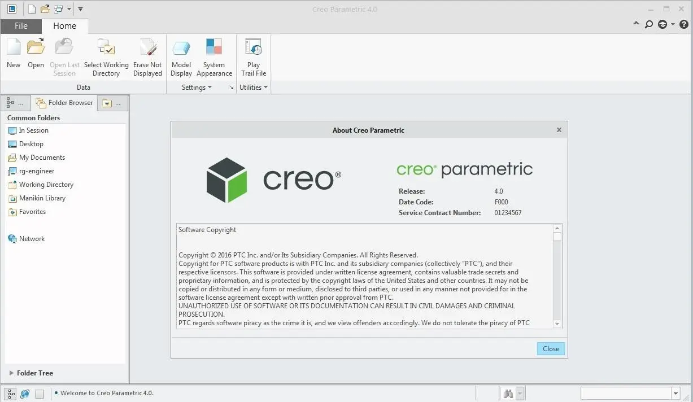The image size is (693, 402).
Task: Click the Welcome to Creo Parametric 4.0 message
Action: pyautogui.click(x=107, y=393)
